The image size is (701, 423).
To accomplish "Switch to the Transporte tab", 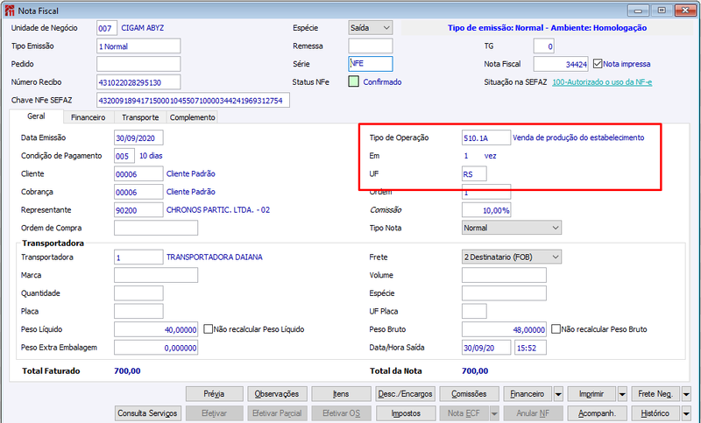I will click(140, 117).
